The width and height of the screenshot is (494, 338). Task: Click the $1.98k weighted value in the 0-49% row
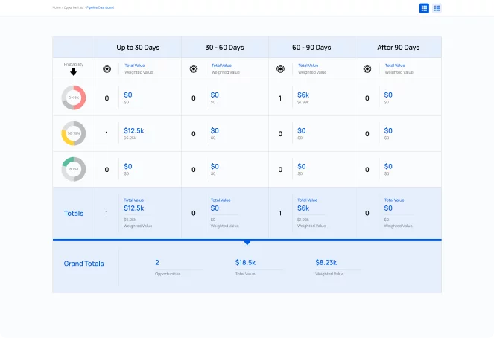coord(303,102)
